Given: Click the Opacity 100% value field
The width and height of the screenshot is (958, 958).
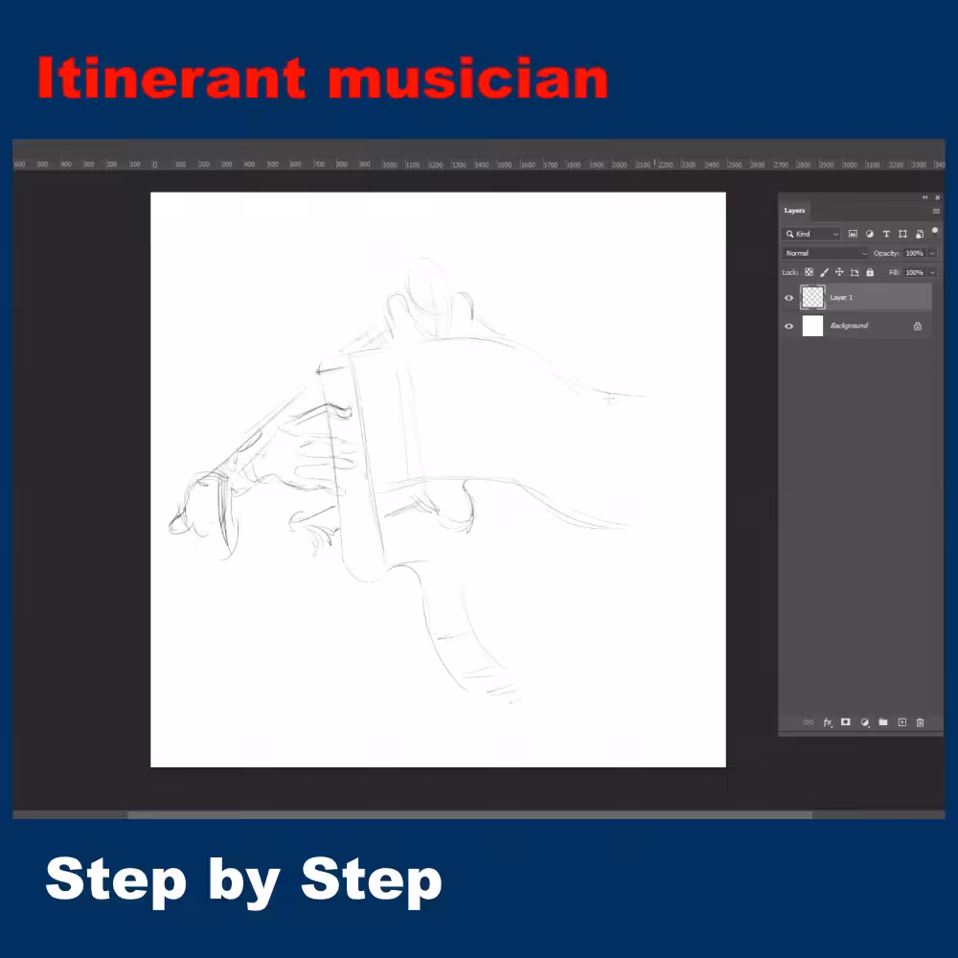Looking at the screenshot, I should coord(915,253).
